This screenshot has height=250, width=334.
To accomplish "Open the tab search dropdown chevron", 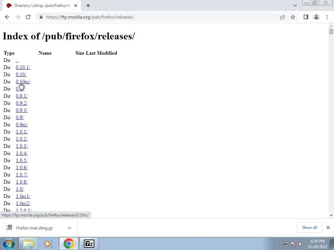I will click(x=295, y=6).
